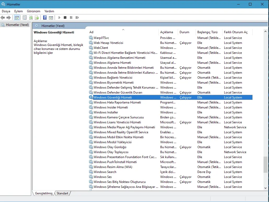Click gear icon of Windows Search row
269x202 pixels.
coord(91,172)
